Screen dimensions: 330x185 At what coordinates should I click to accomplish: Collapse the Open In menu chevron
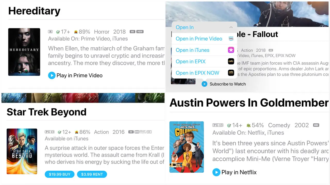231,27
